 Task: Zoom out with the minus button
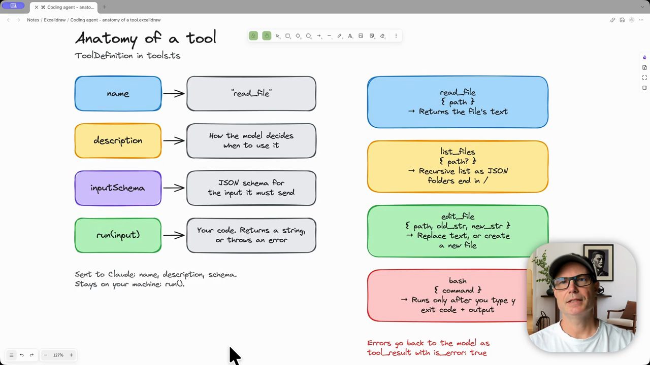pyautogui.click(x=45, y=355)
